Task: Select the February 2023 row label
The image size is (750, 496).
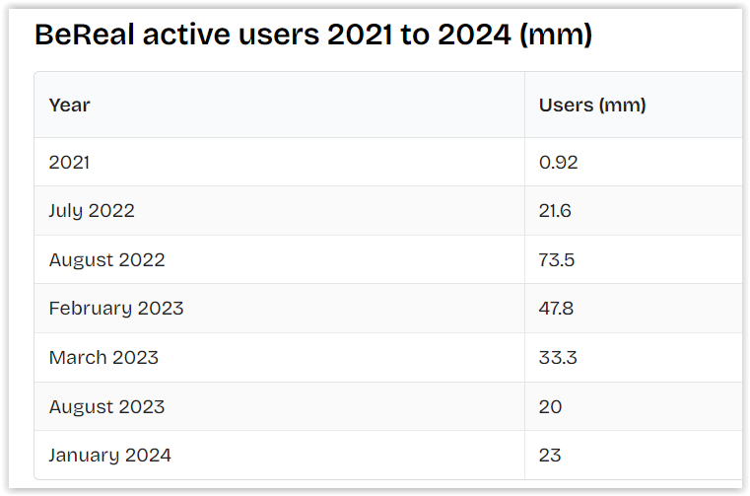Action: [116, 309]
